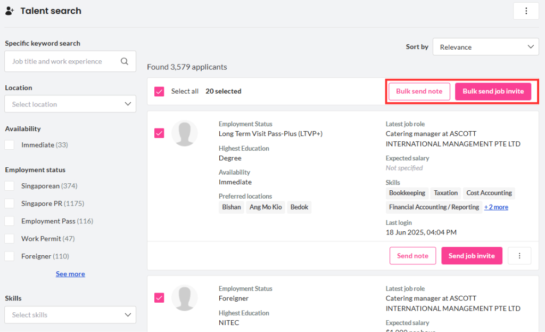Click the Financial Accounting / Reporting tag
Viewport: 545px width, 332px height.
point(434,207)
